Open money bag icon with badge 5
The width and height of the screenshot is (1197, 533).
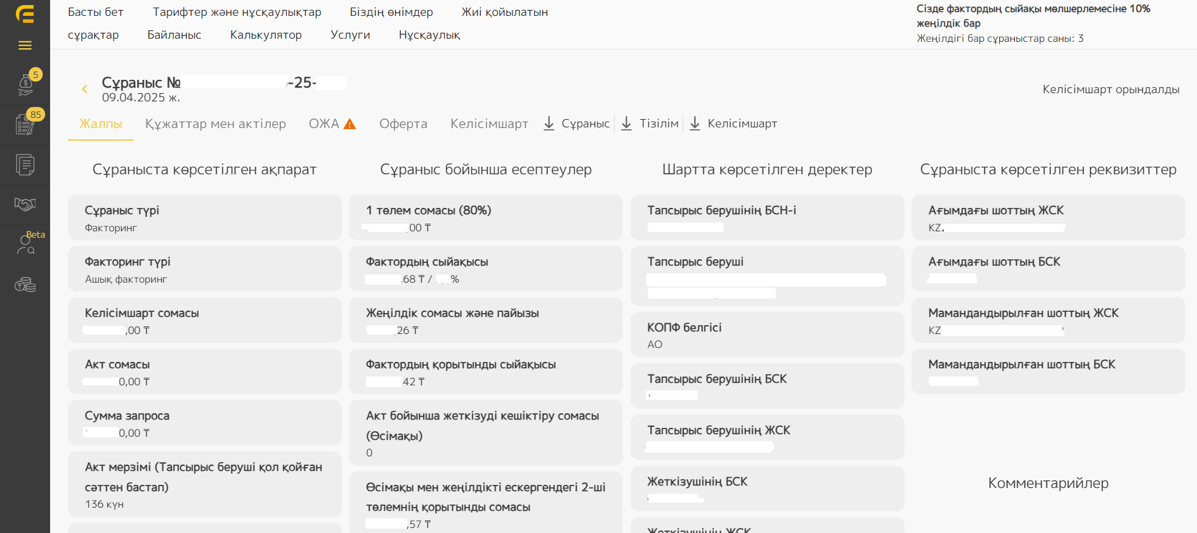(x=25, y=85)
